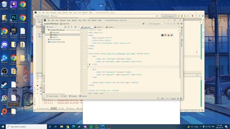Click Collapse All icon in Project panel
Screen dimensions: 230x129
[x=72, y=27]
